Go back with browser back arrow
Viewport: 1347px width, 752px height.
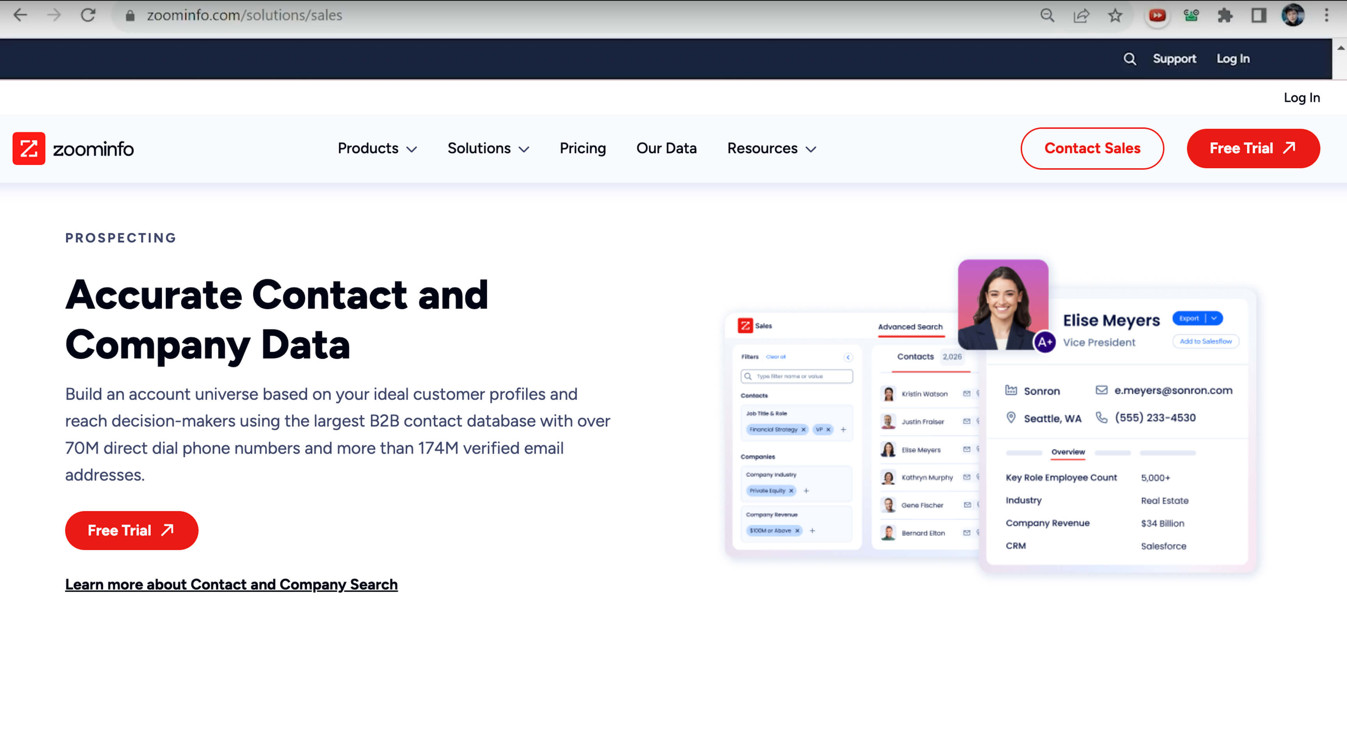click(x=20, y=15)
